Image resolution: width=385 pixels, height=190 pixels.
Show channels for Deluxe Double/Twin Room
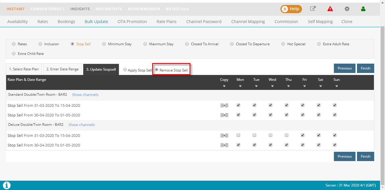pos(81,125)
